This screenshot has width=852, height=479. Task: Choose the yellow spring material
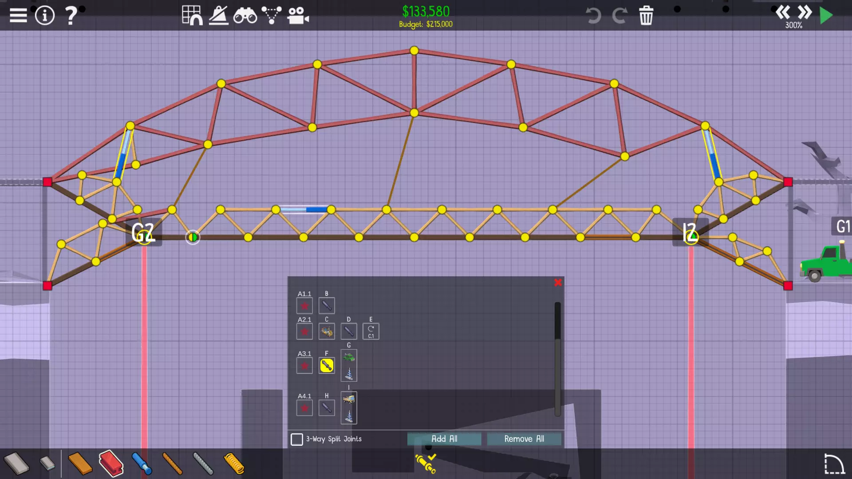pos(233,464)
